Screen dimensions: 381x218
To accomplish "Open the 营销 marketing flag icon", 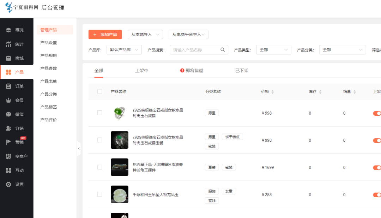I will [8, 142].
